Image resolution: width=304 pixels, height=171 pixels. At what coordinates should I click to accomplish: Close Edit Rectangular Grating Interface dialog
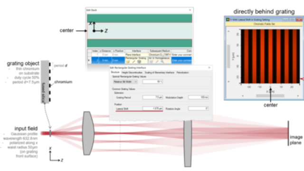209,67
